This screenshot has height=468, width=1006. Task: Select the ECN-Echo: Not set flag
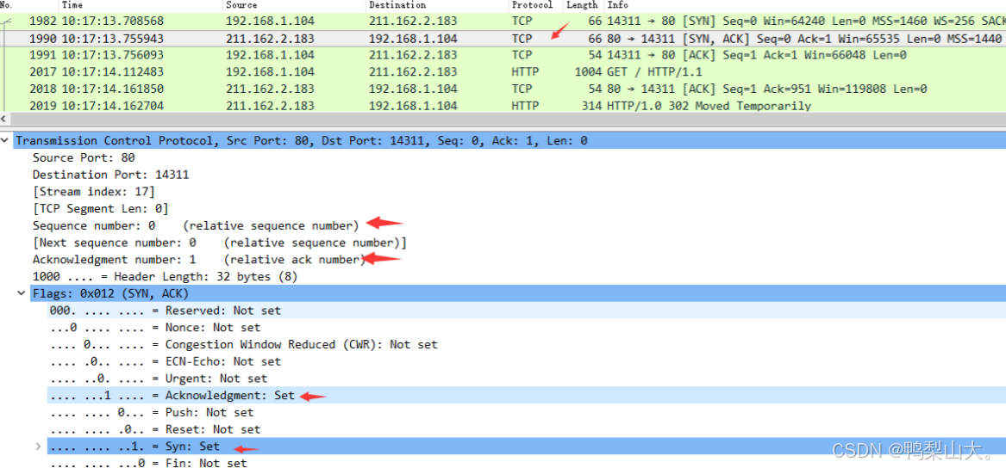pyautogui.click(x=166, y=361)
